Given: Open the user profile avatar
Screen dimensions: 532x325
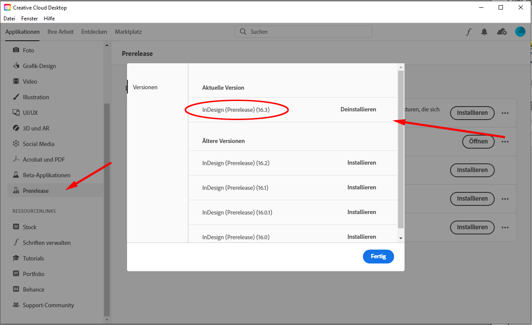Looking at the screenshot, I should 520,32.
